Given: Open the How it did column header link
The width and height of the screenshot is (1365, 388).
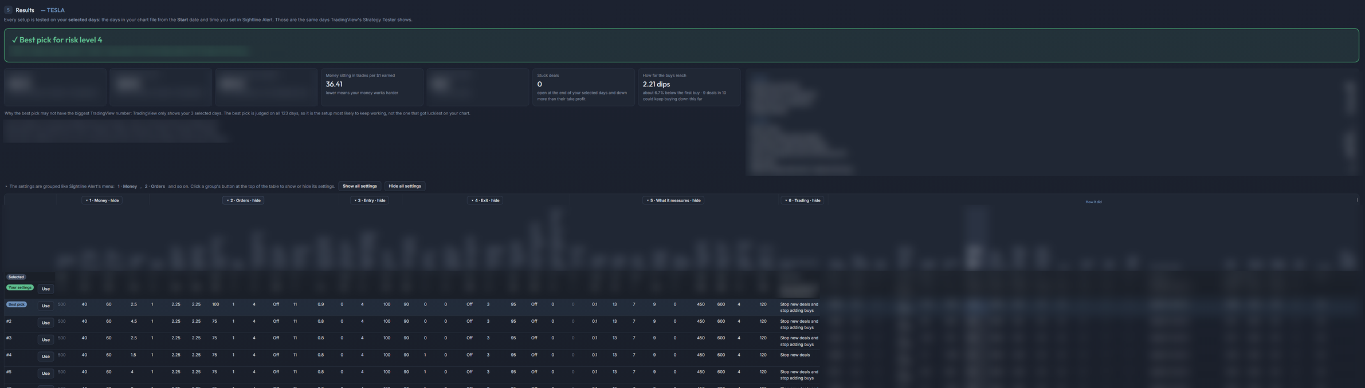Looking at the screenshot, I should coord(1093,202).
